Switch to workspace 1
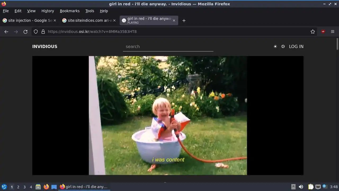339x191 pixels. click(x=12, y=187)
